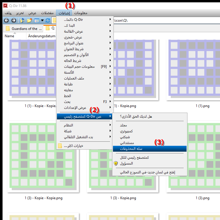This screenshot has width=220, height=220.
Task: Open the view mode dropdown arrow
Action: tap(42, 21)
